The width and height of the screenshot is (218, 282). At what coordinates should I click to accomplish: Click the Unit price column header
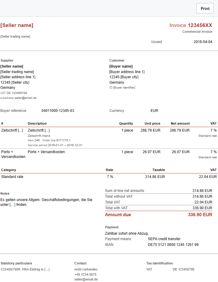pos(152,123)
